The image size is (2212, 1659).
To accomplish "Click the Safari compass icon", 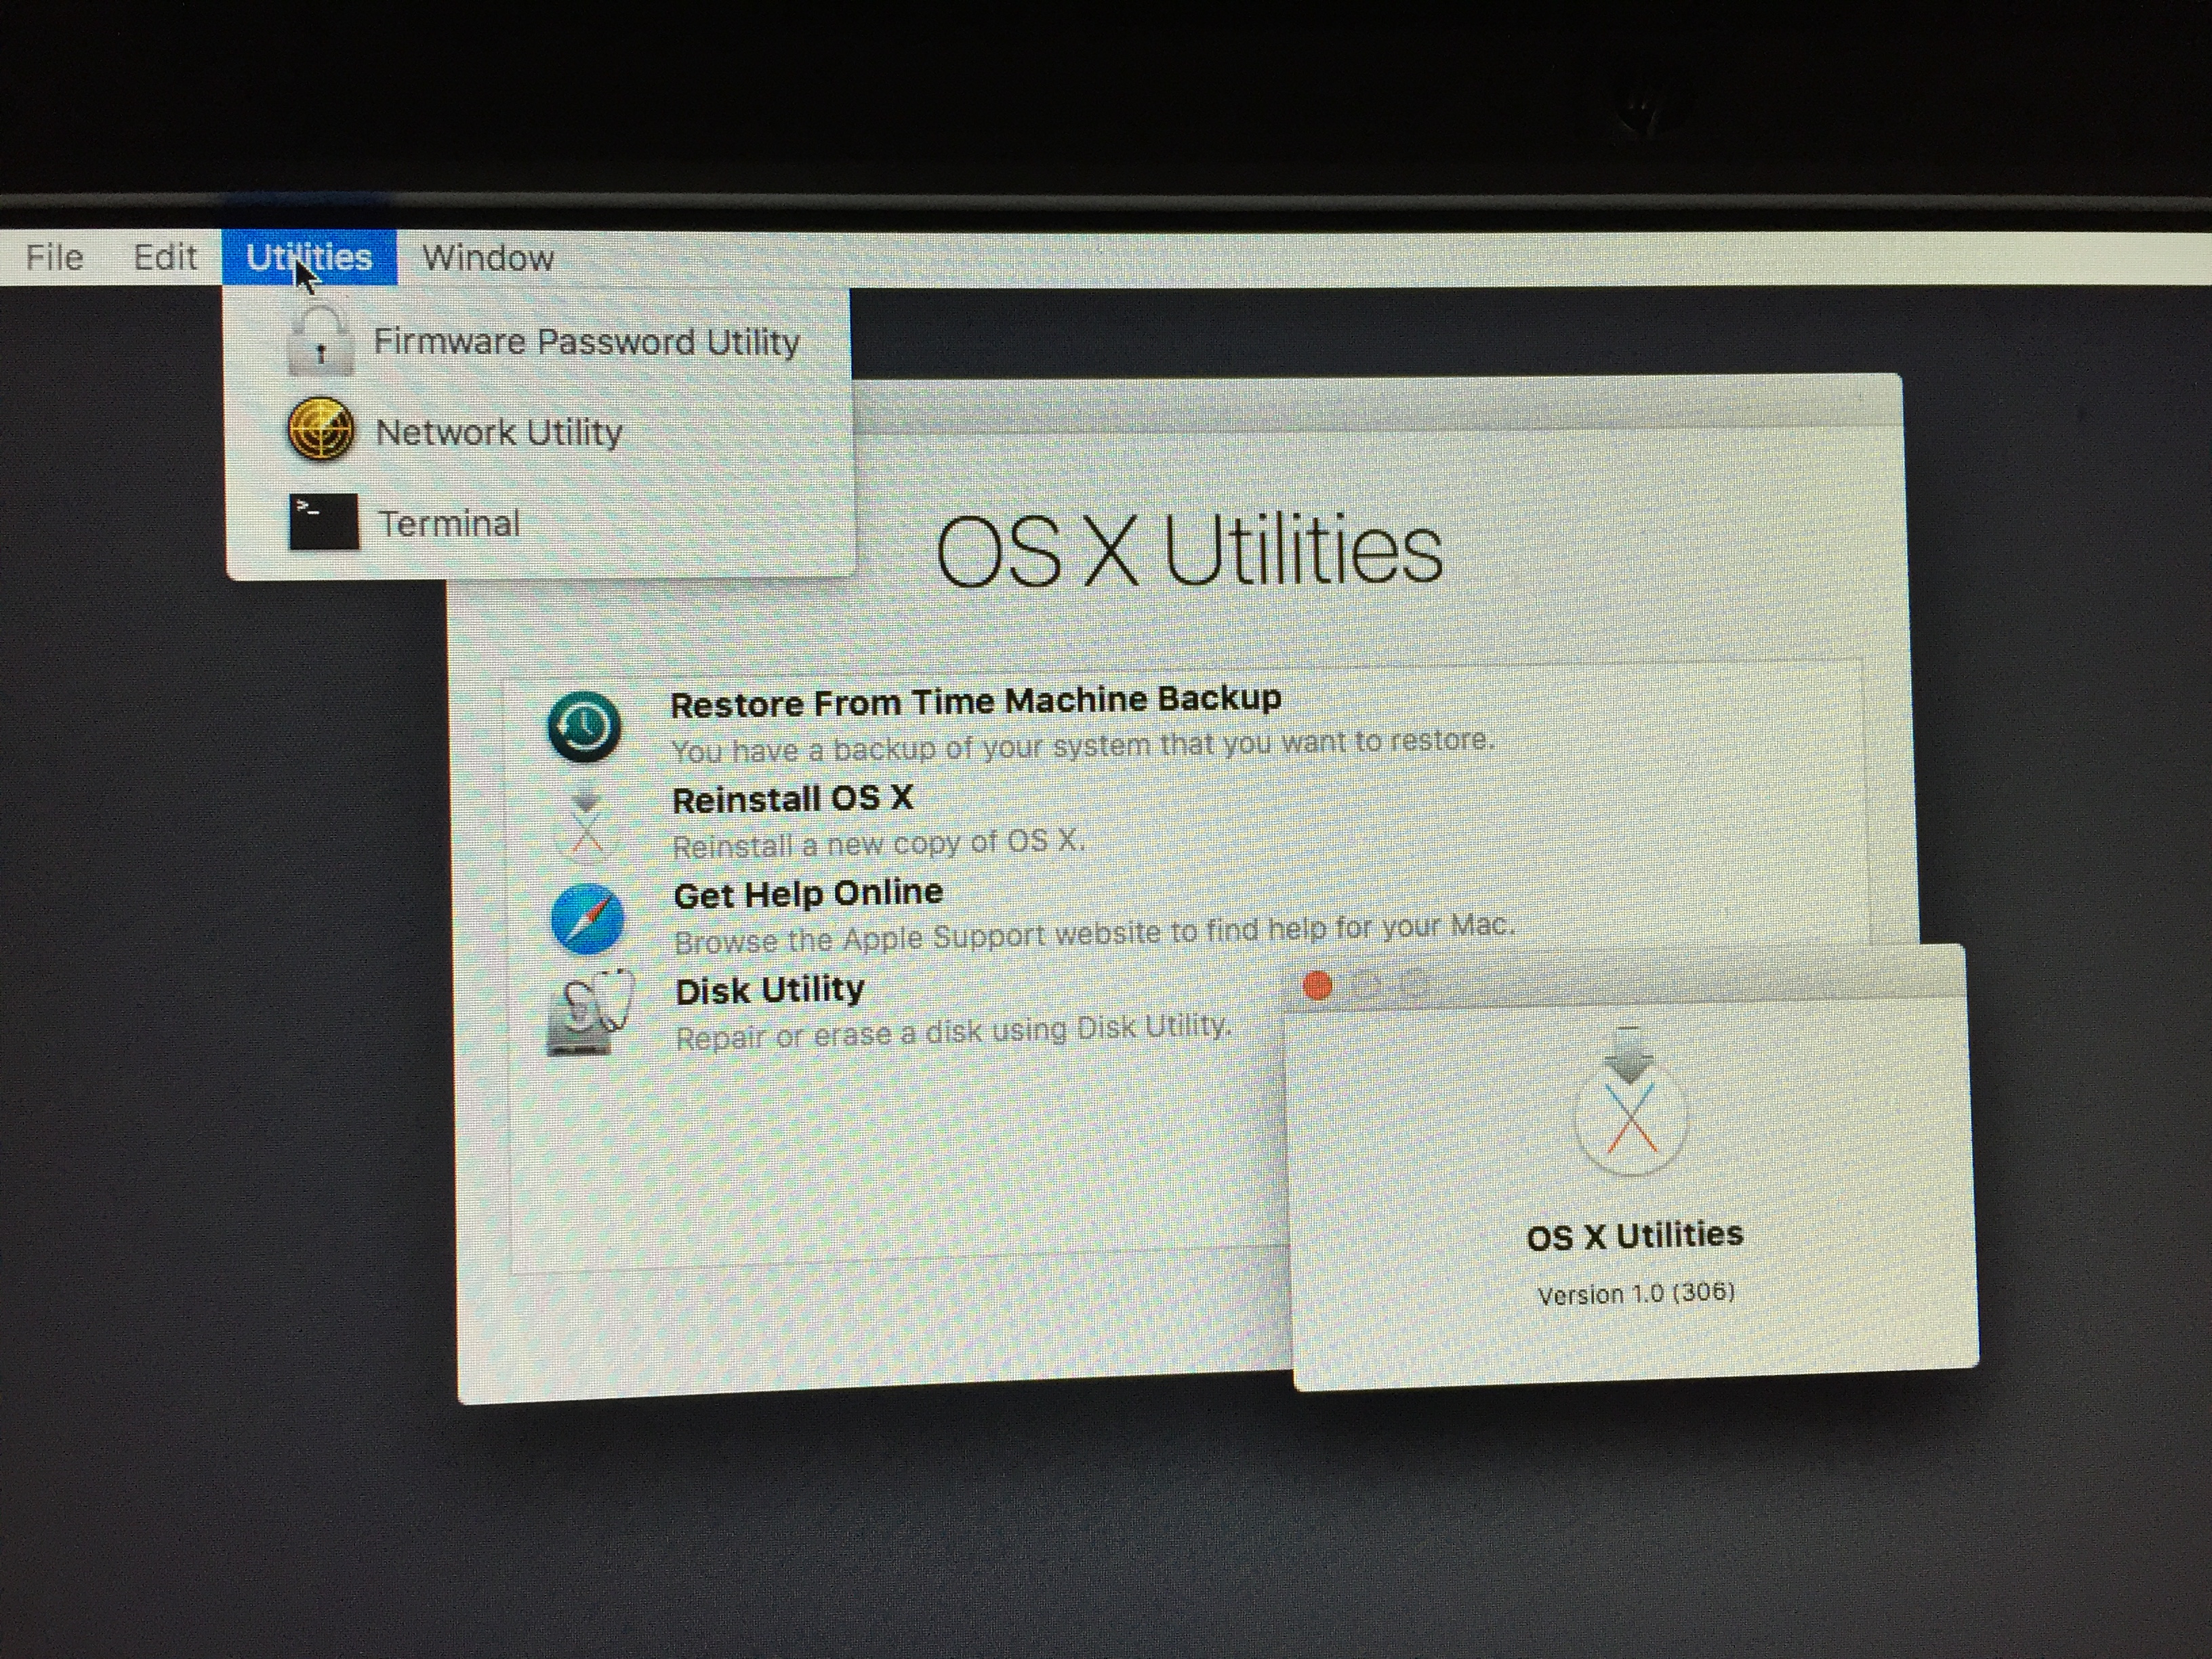I will coord(587,918).
